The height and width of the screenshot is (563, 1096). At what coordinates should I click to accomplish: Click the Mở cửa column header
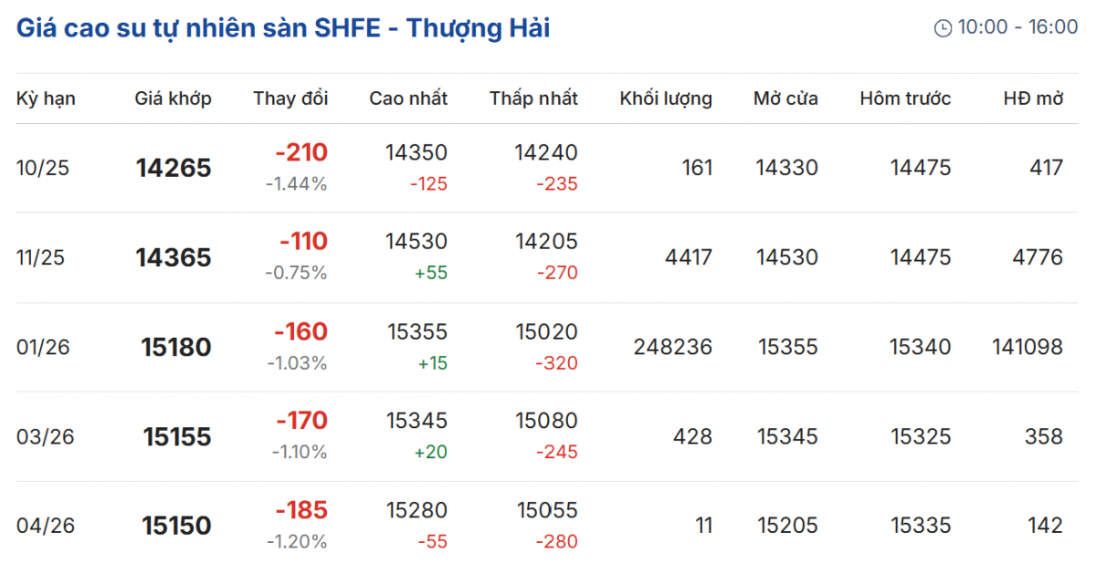click(x=785, y=99)
